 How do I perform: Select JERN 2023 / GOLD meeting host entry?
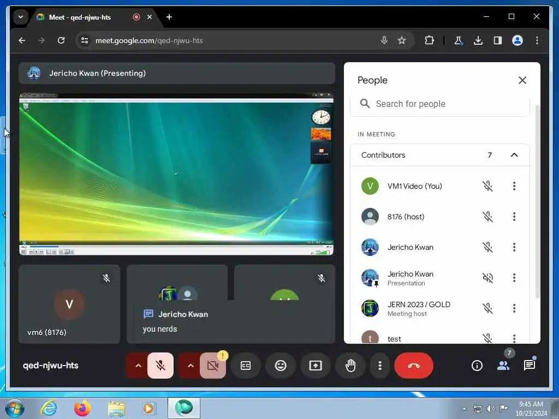coord(440,309)
